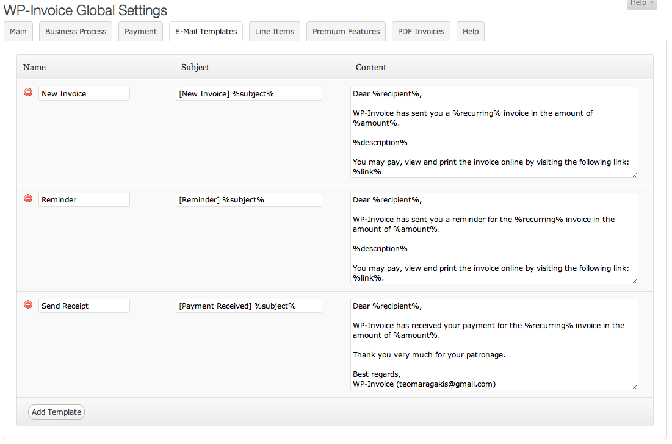672x444 pixels.
Task: Open the Premium Features tab
Action: (x=346, y=32)
